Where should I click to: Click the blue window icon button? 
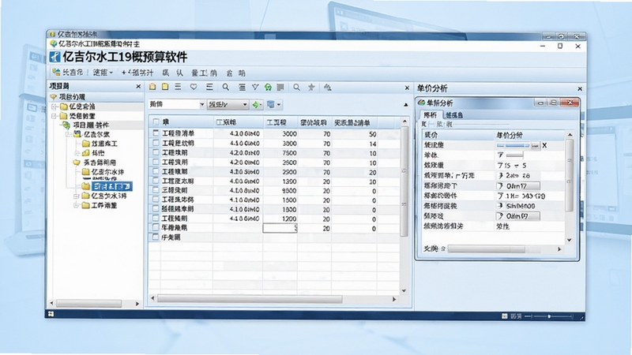tap(271, 105)
